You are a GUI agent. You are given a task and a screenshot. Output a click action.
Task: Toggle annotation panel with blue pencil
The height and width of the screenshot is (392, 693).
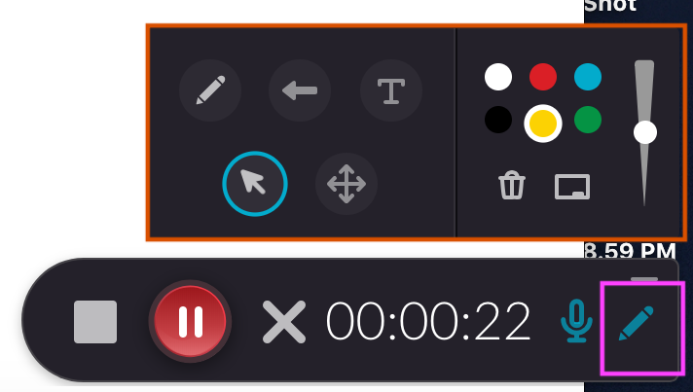point(636,323)
